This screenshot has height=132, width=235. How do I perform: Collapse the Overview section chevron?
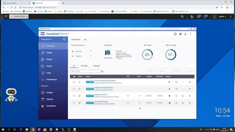[x=85, y=40]
